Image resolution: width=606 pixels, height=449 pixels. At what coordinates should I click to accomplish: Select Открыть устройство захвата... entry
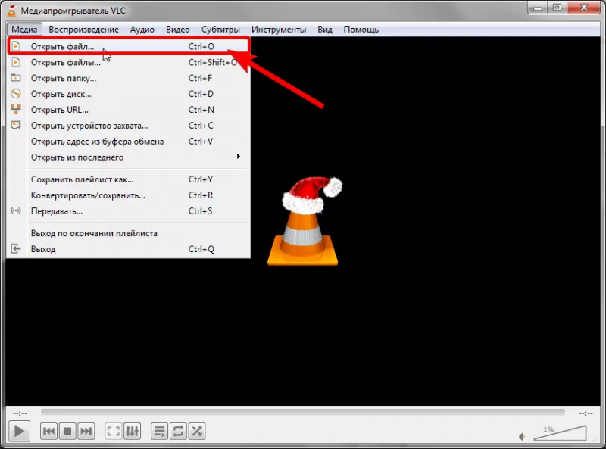click(x=128, y=126)
